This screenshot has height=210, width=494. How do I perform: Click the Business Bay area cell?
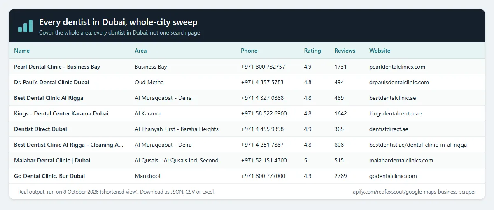point(151,67)
